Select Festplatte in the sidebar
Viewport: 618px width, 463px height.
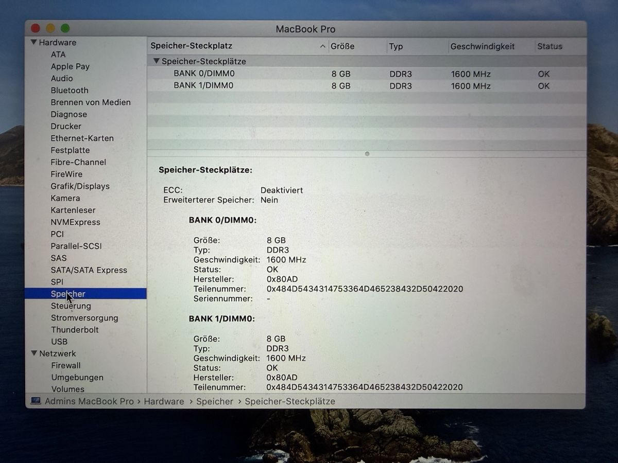coord(70,150)
